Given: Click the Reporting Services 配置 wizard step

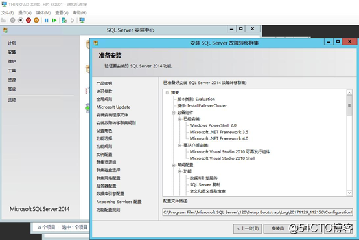Looking at the screenshot, I should pyautogui.click(x=119, y=202).
